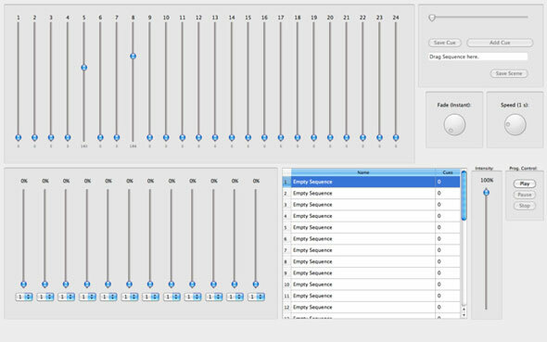Click the Play button in Prog. Control
This screenshot has height=342, width=547.
525,184
